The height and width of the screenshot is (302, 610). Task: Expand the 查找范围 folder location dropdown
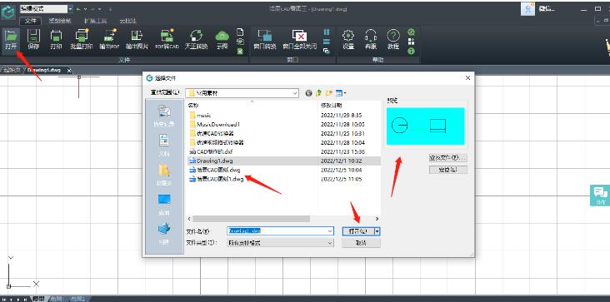point(295,93)
